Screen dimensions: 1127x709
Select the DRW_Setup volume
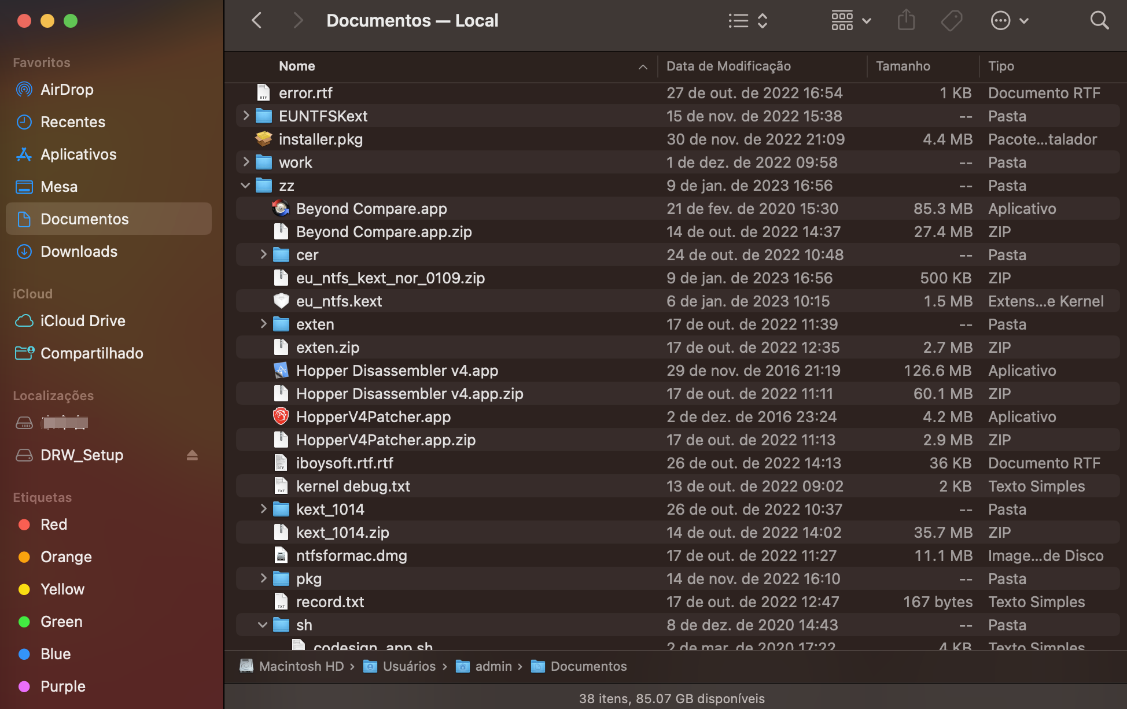(x=109, y=455)
